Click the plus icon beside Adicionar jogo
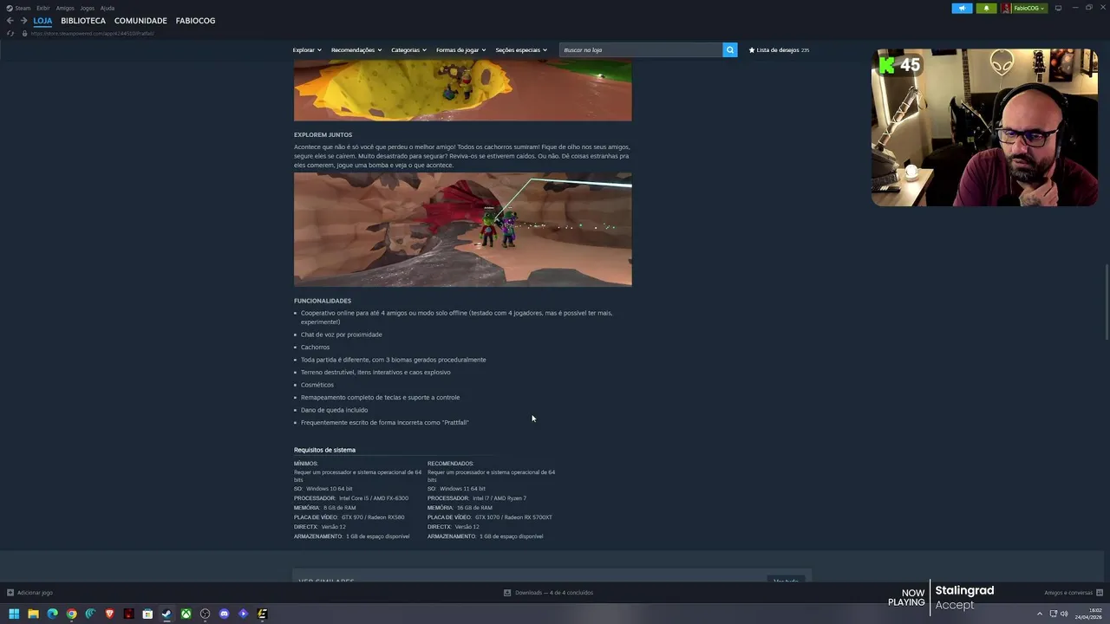The height and width of the screenshot is (624, 1110). click(x=10, y=593)
